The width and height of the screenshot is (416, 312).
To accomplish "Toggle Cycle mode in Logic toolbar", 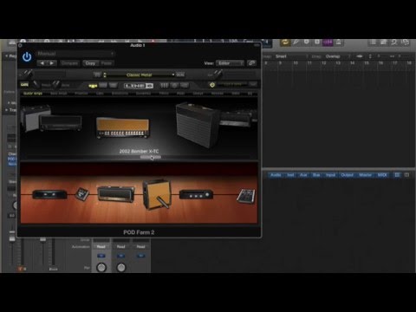I will 285,42.
